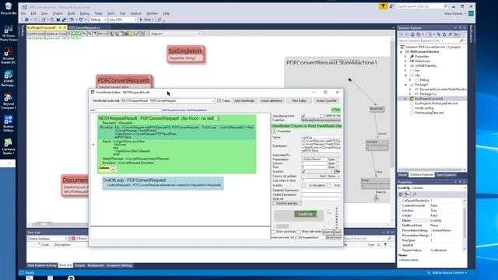Switch to the Team Explorer tab

coord(446,175)
